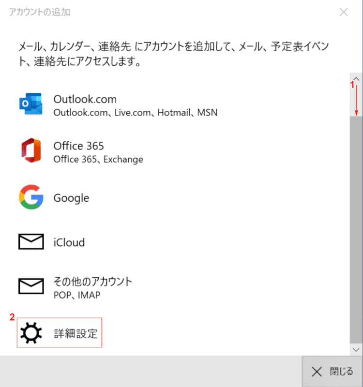This screenshot has width=363, height=387.
Task: Select the Outlook.com account title
Action: [85, 99]
